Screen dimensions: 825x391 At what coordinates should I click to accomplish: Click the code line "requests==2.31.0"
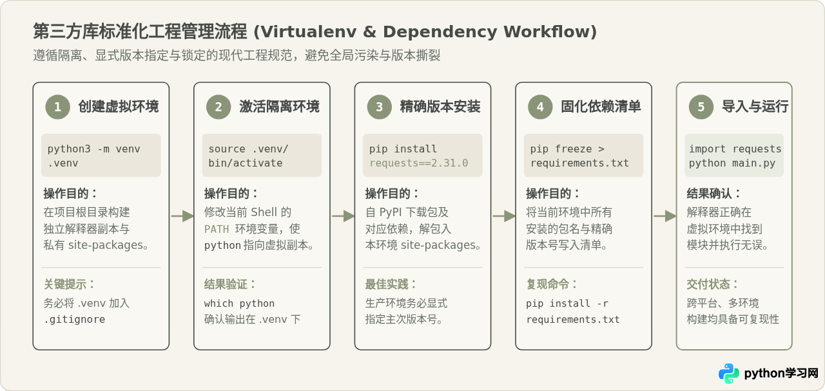click(x=419, y=163)
